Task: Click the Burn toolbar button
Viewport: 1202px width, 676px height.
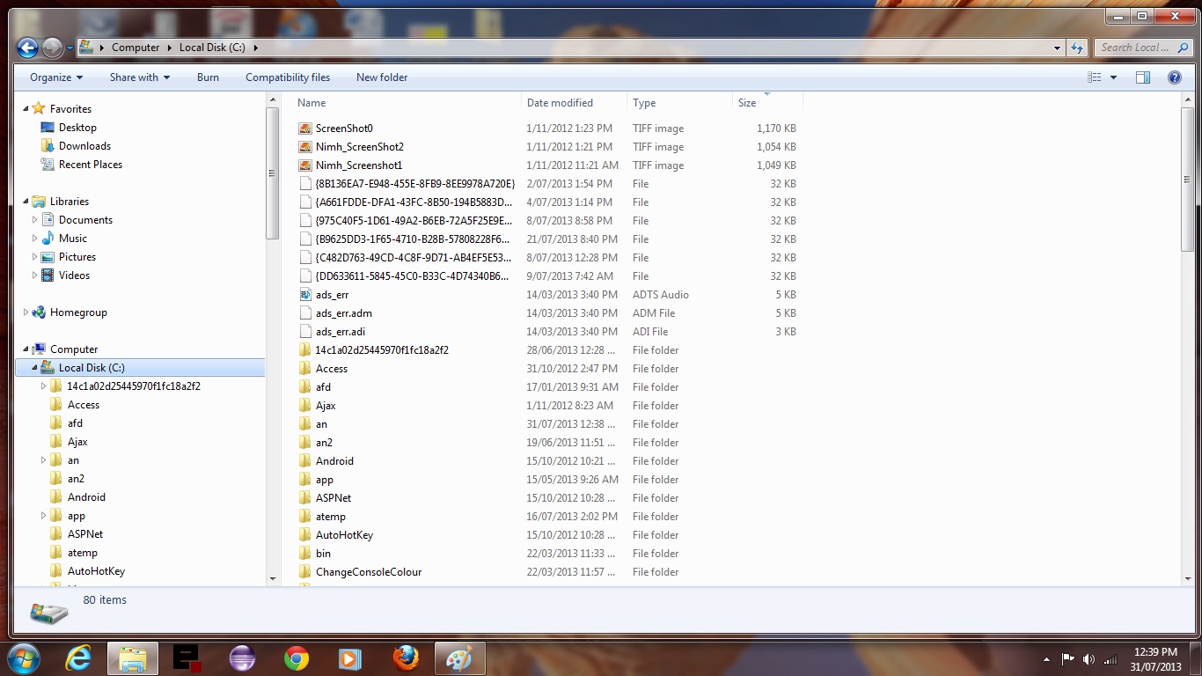Action: pos(208,77)
